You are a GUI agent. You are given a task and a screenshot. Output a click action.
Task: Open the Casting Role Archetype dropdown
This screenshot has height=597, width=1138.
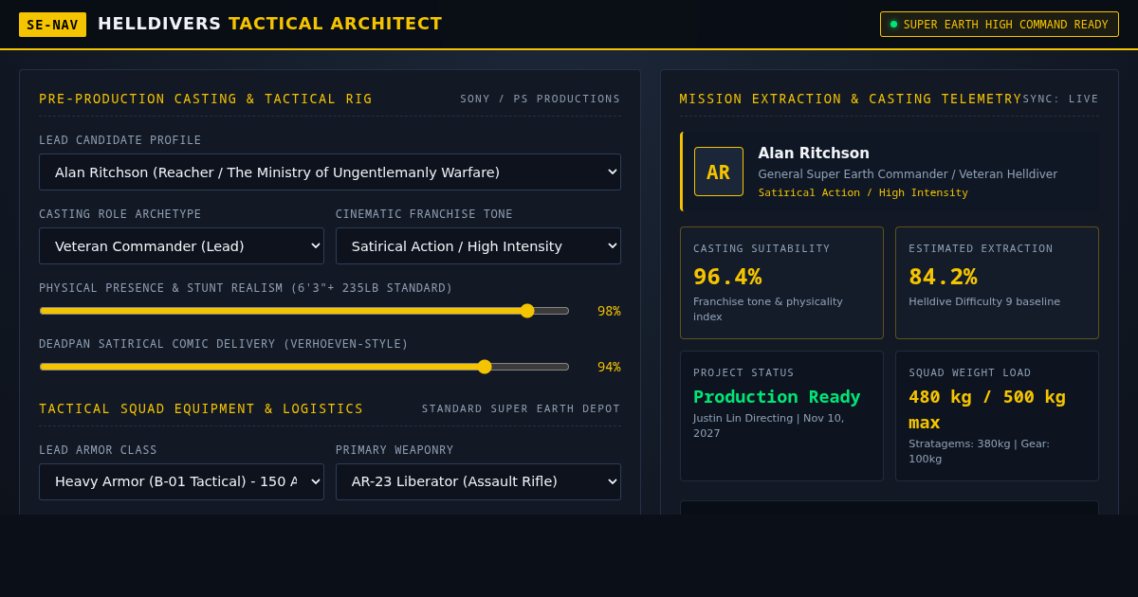[x=181, y=246]
